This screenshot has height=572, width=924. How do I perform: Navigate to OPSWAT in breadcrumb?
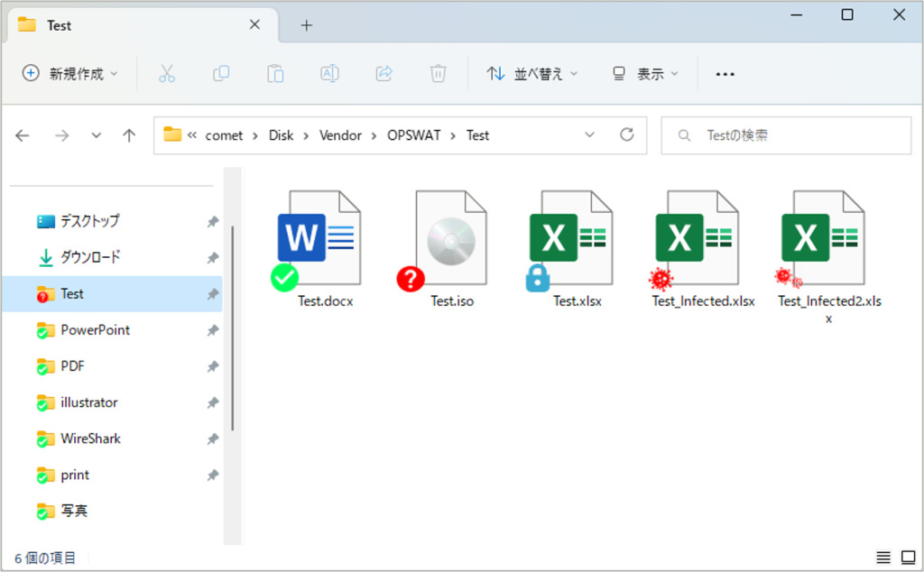(x=413, y=135)
